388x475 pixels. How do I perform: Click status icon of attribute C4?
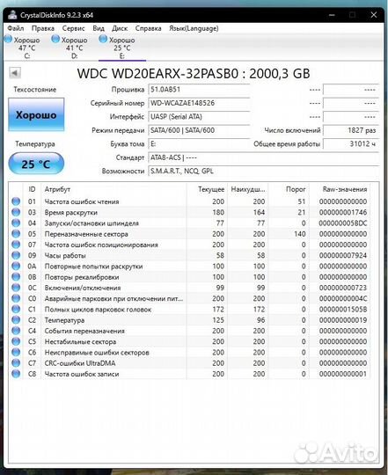[16, 331]
